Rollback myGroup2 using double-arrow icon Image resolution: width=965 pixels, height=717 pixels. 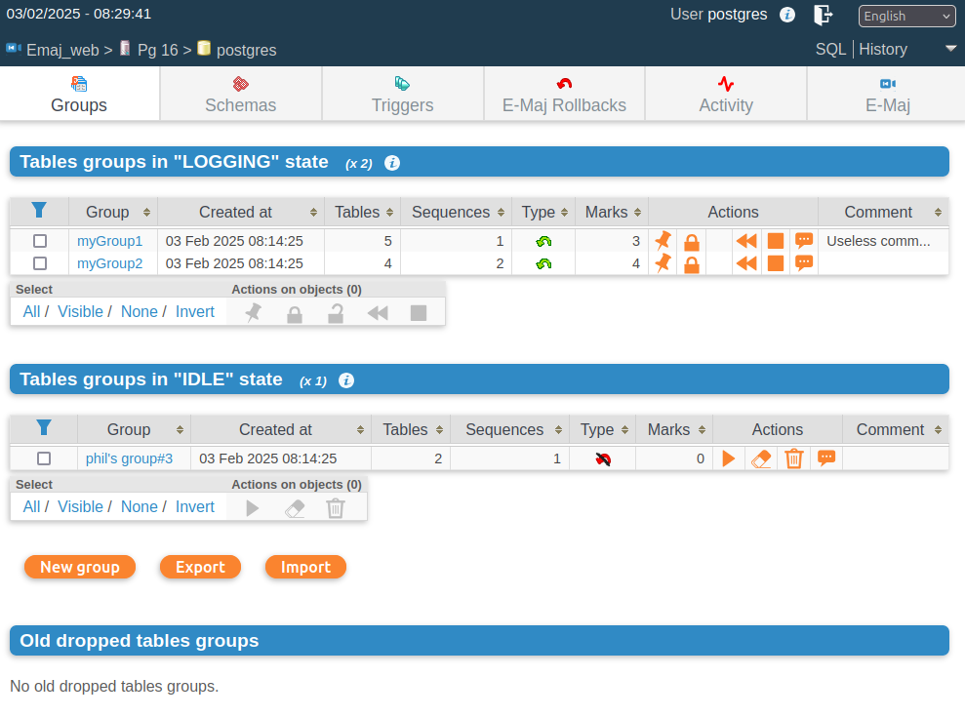click(746, 263)
